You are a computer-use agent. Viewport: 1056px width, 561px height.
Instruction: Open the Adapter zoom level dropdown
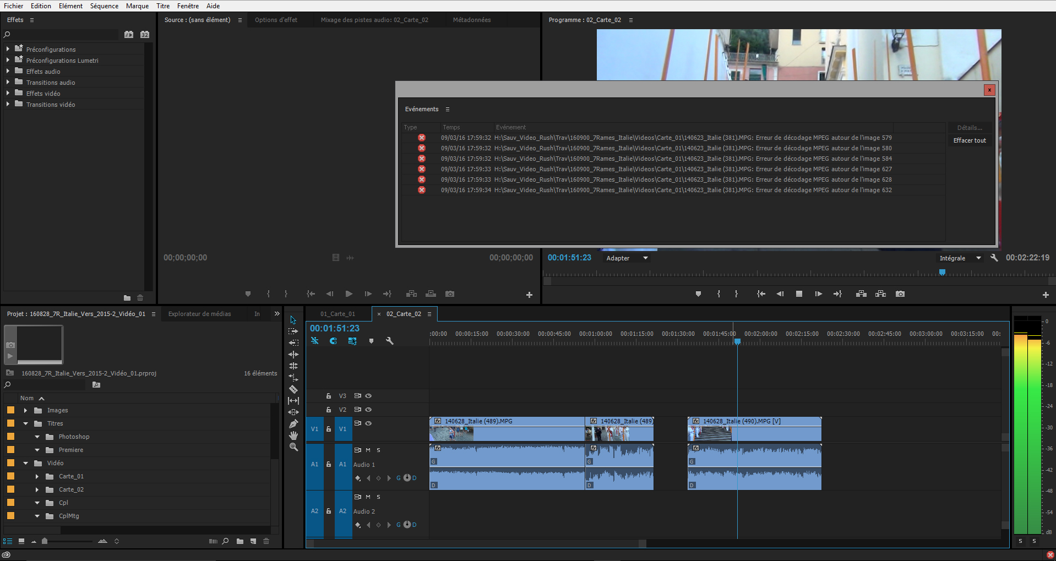[627, 258]
